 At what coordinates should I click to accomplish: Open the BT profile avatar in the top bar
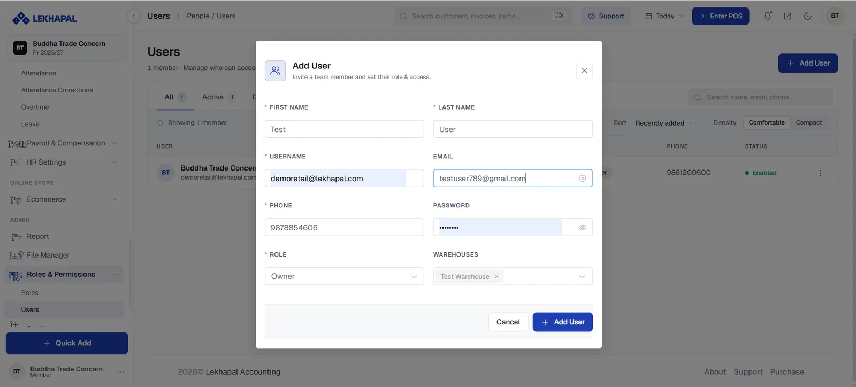pyautogui.click(x=835, y=16)
